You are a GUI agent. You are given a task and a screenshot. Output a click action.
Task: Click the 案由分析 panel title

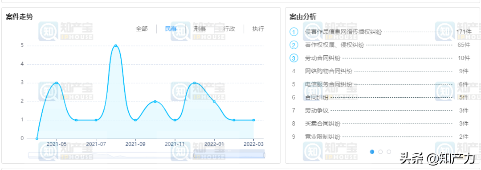[x=303, y=17]
